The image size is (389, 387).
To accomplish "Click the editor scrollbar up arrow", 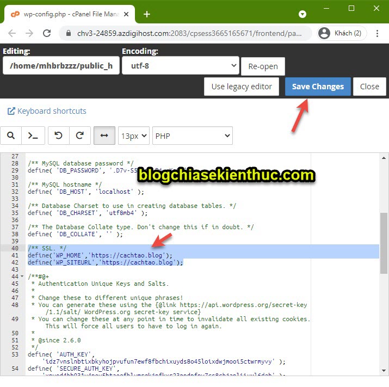I will pos(384,158).
